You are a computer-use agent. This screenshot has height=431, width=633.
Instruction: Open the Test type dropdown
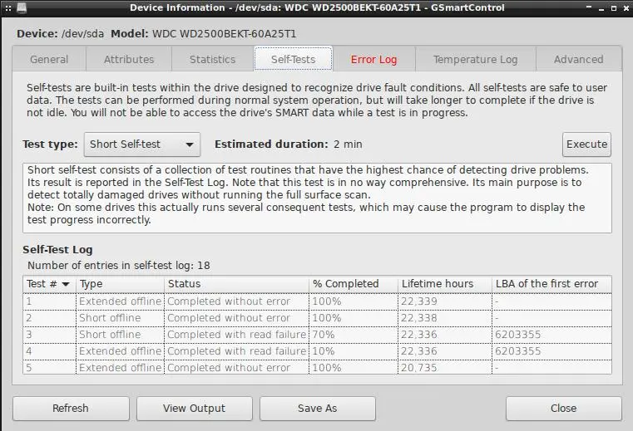[141, 144]
